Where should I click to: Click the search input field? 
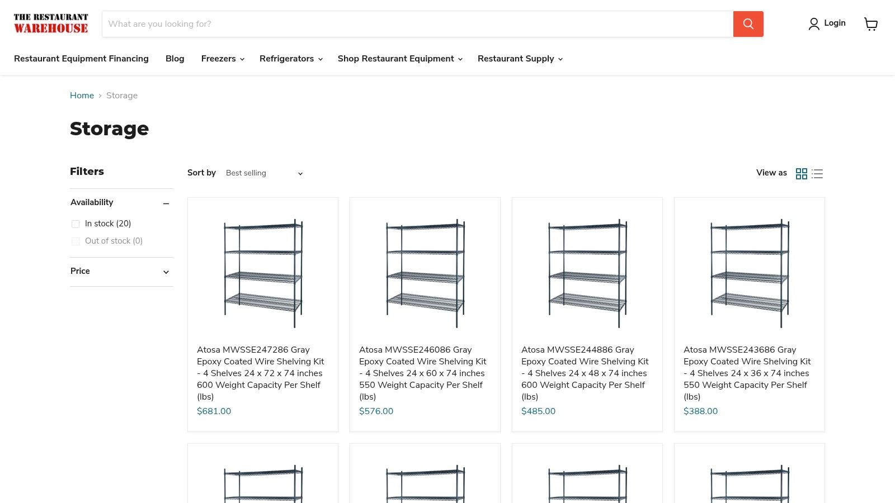418,24
